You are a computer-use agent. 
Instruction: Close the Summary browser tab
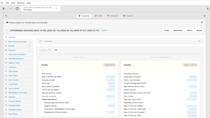tap(57, 9)
